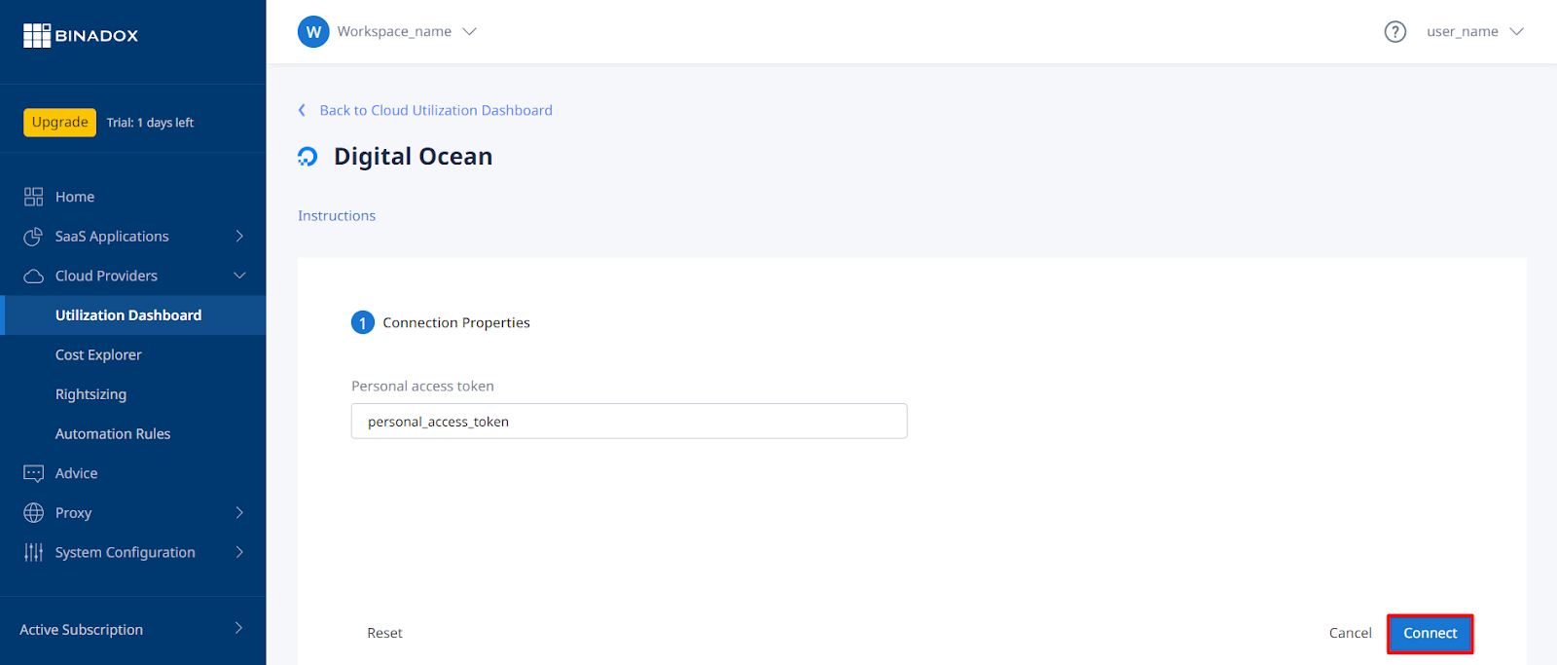Expand the Proxy submenu chevron
The height and width of the screenshot is (665, 1557).
point(239,512)
